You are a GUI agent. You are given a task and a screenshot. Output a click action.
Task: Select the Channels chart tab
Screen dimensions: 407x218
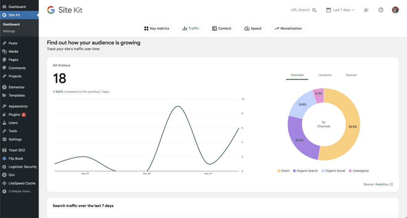coord(297,75)
